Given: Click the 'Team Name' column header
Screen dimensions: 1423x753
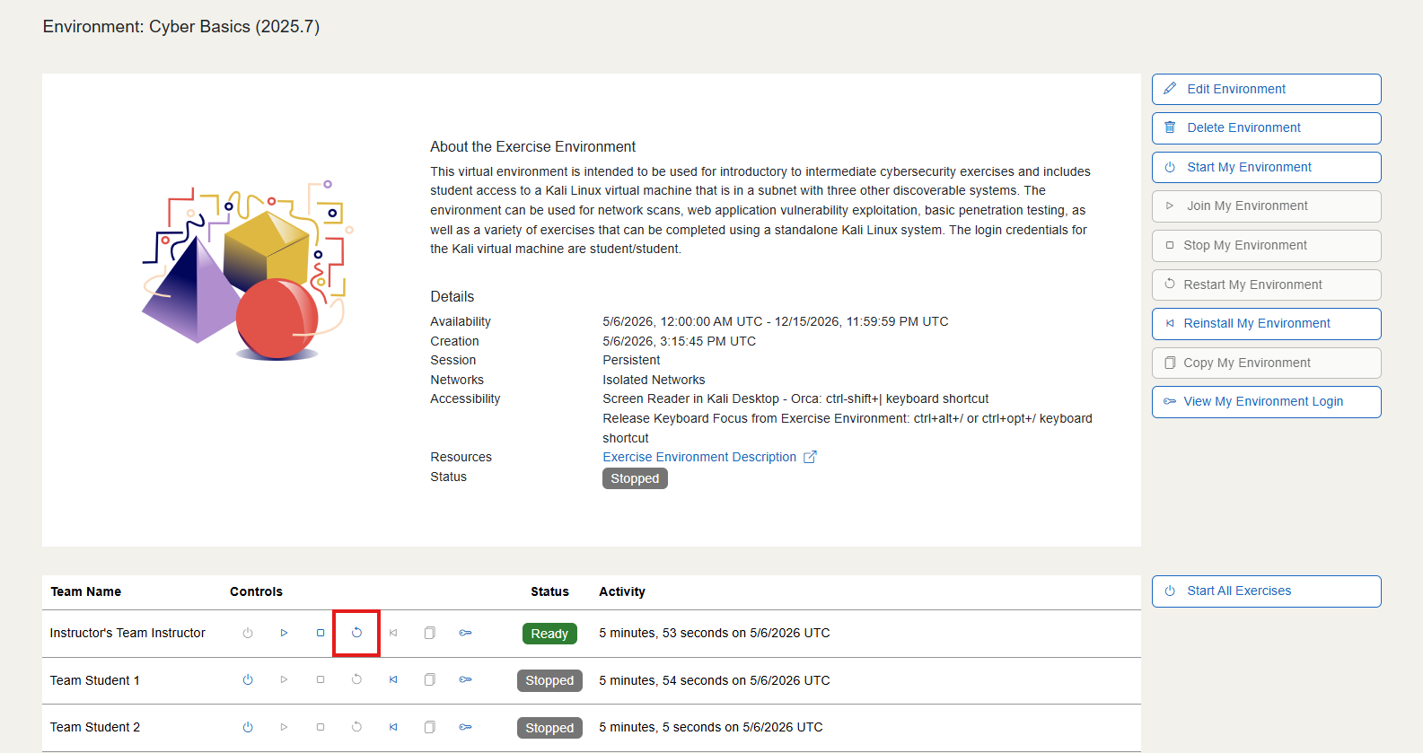Looking at the screenshot, I should (x=85, y=591).
